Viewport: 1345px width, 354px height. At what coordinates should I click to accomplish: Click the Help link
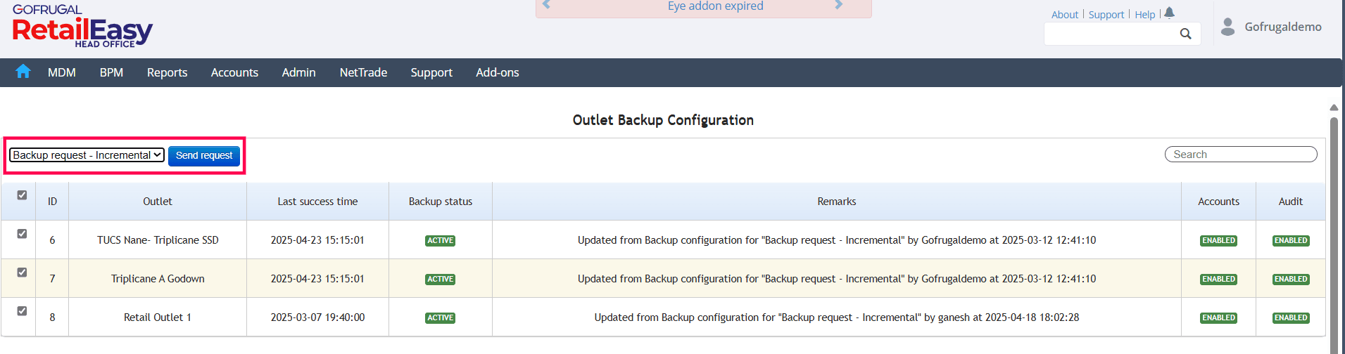[1144, 15]
